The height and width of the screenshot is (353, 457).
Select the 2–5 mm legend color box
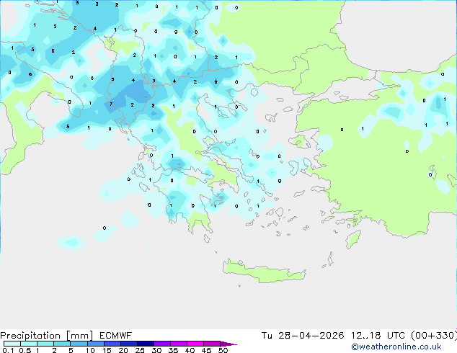tap(62, 344)
